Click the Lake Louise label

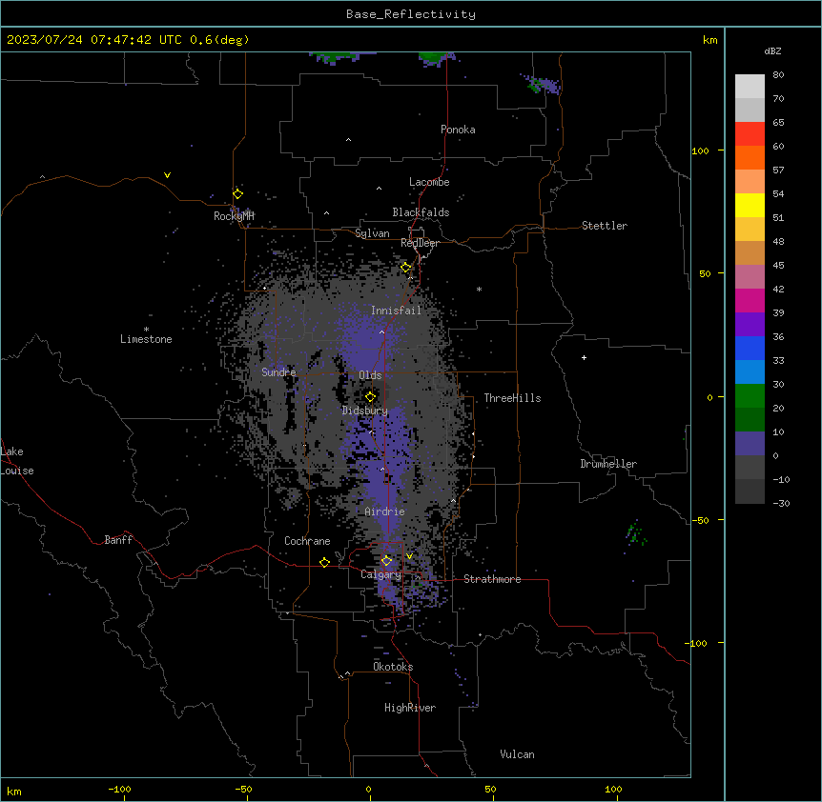tap(15, 461)
